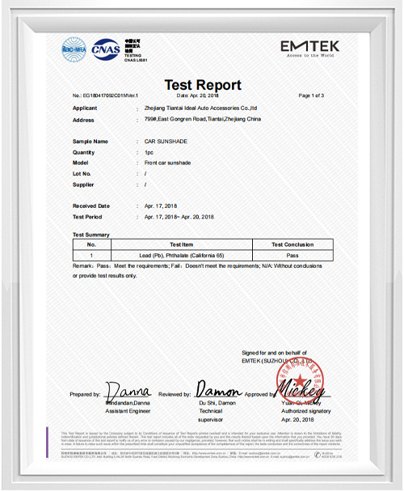Click the 'Apr. 20, 2018' date under Authorized signatory
This screenshot has height=492, width=404.
tap(297, 419)
